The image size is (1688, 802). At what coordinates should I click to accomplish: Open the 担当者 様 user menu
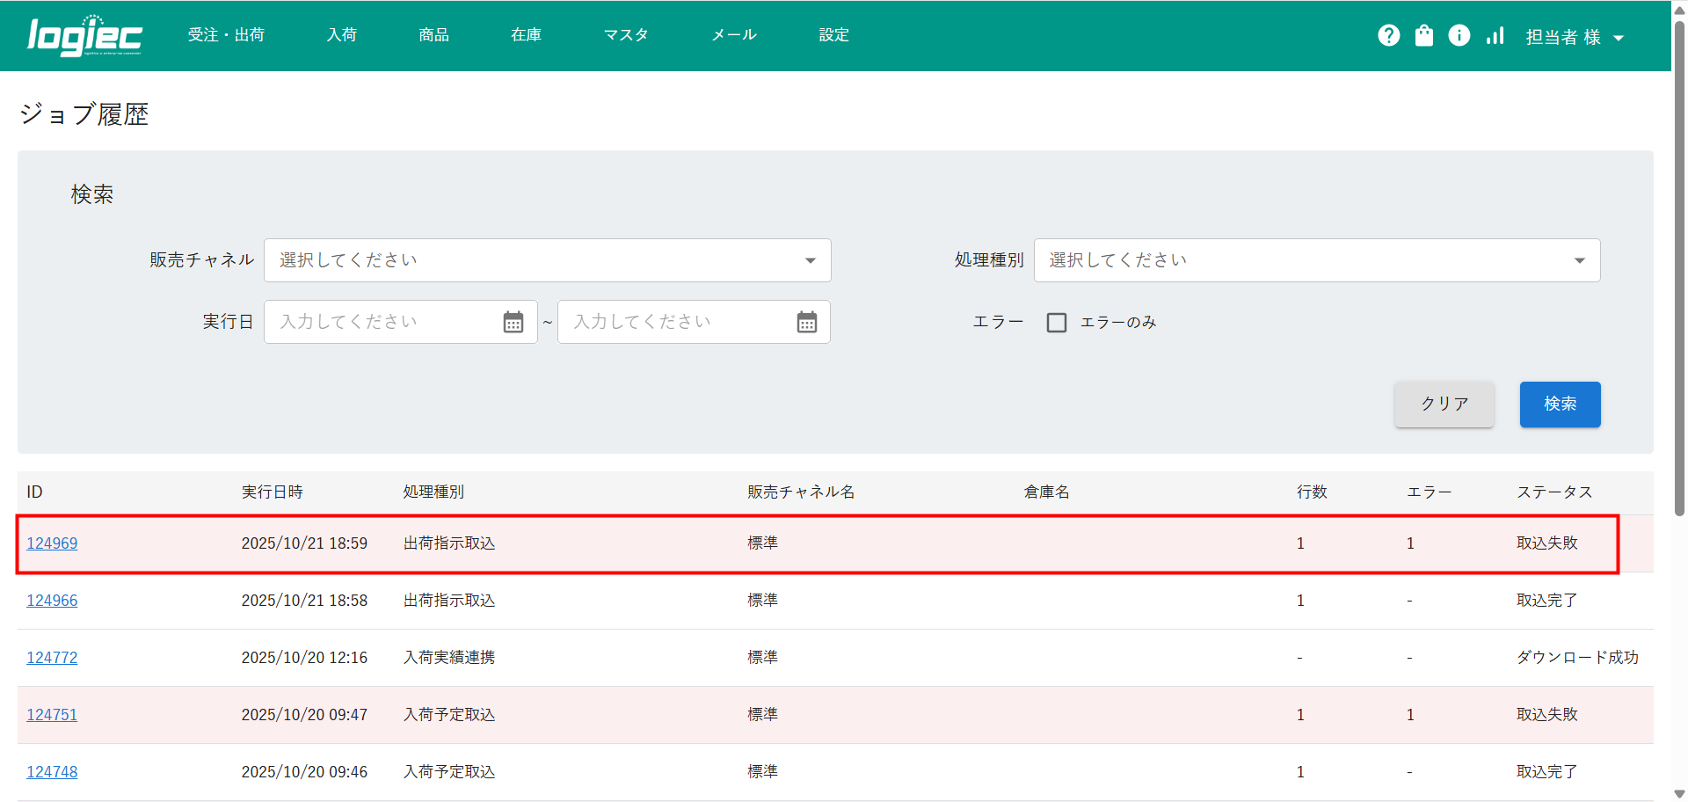[x=1574, y=37]
